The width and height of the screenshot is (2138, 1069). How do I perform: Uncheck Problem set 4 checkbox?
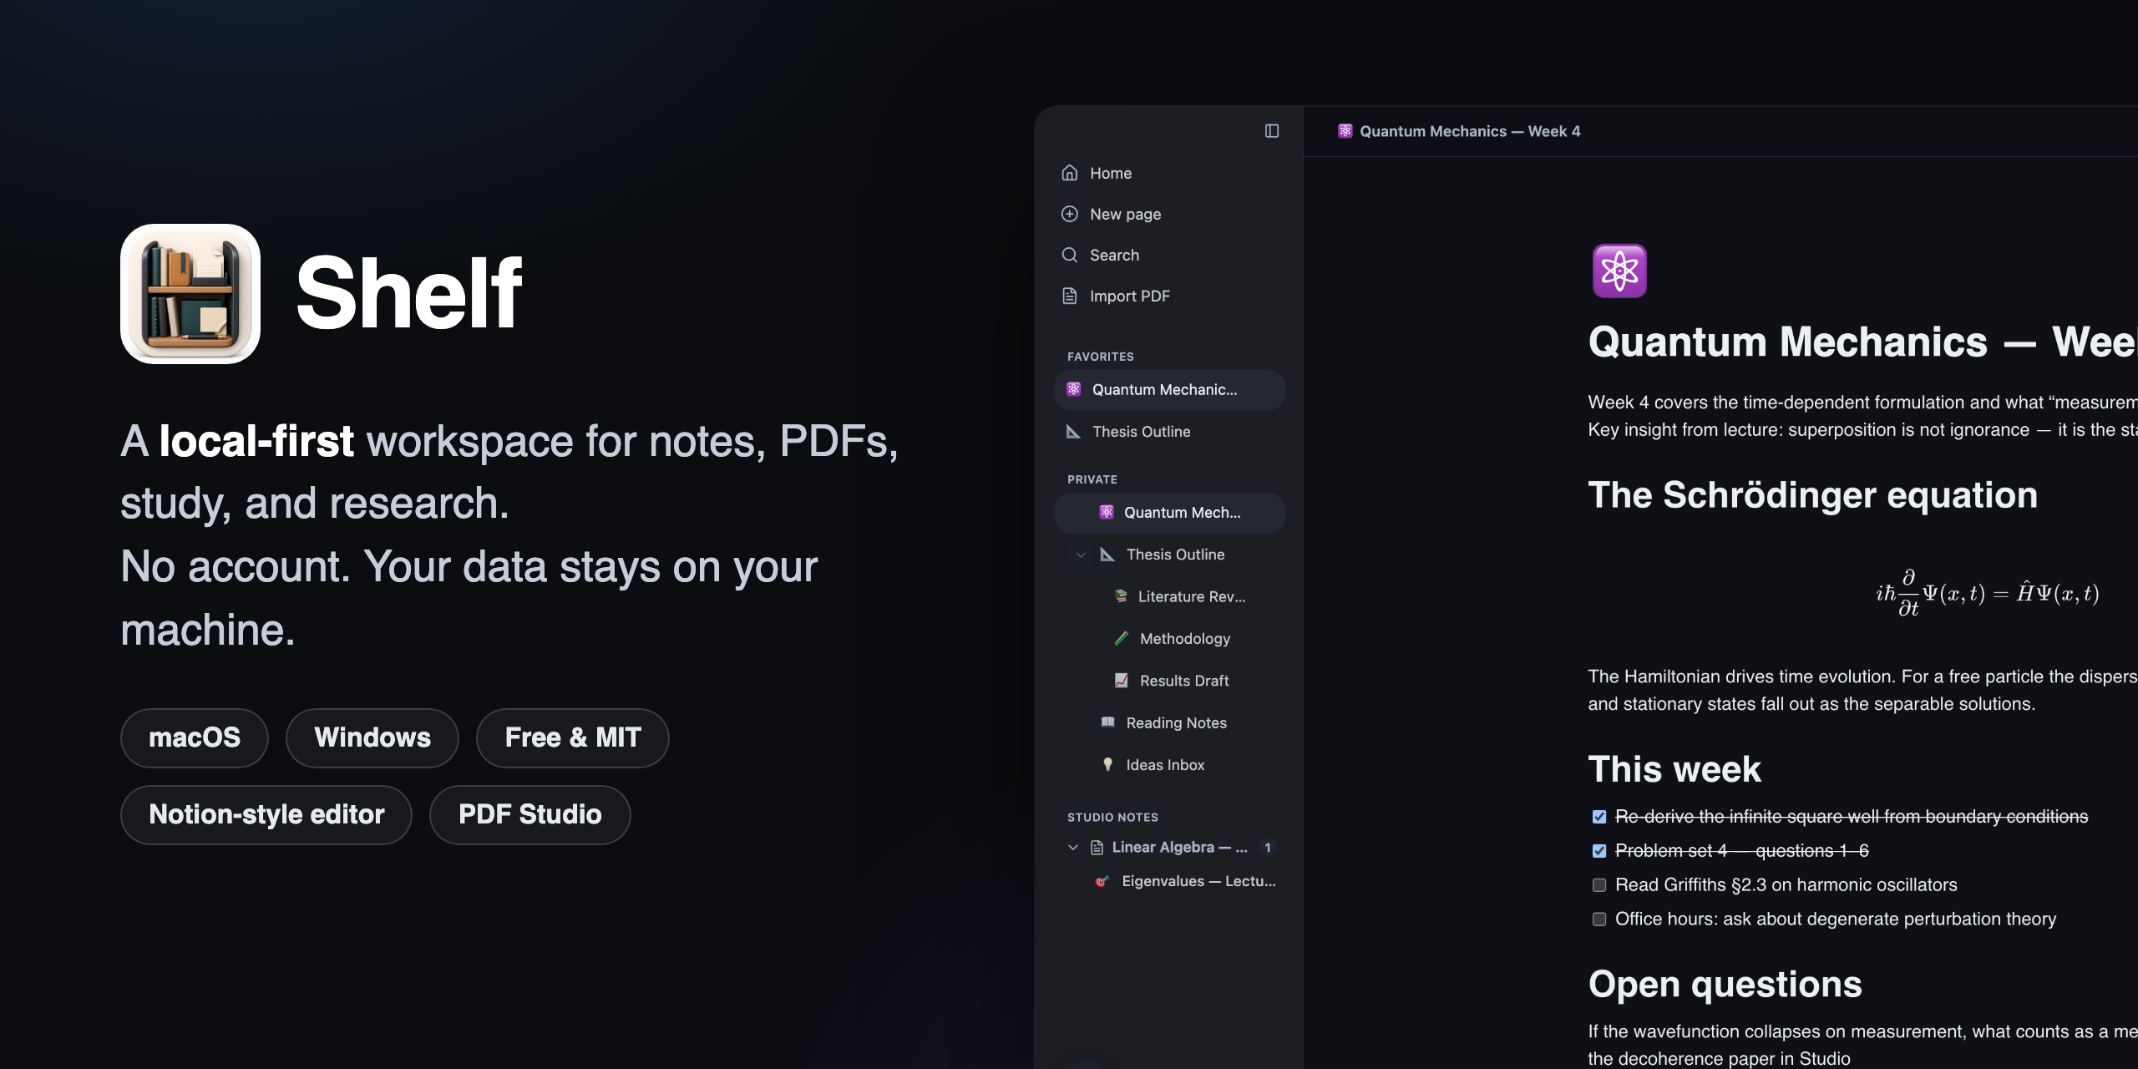[1599, 851]
